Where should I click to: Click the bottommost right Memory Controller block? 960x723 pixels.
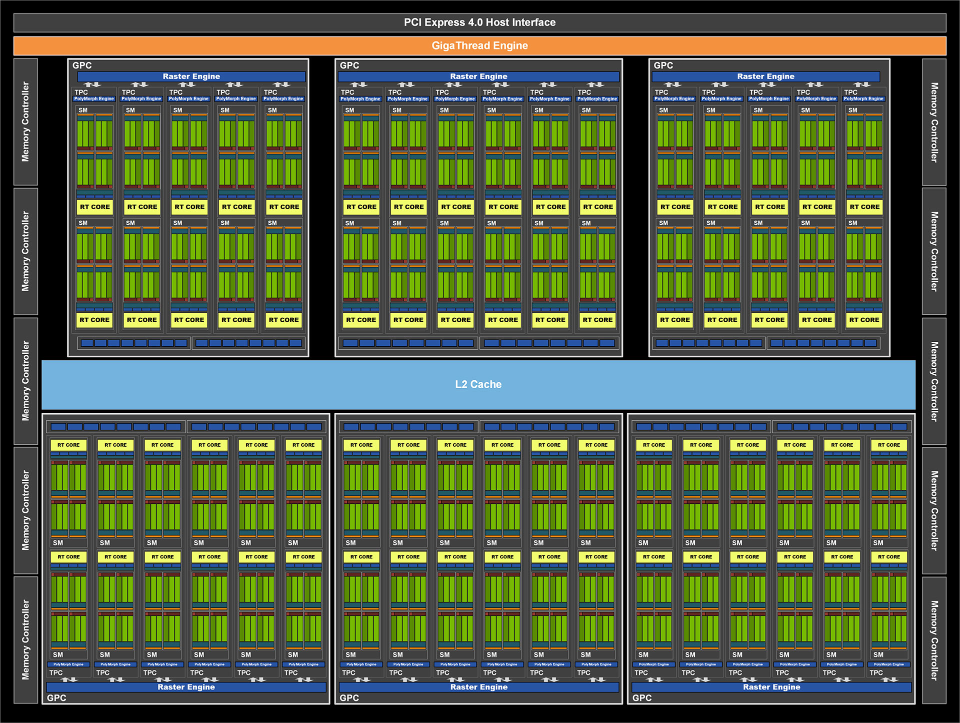coord(934,640)
